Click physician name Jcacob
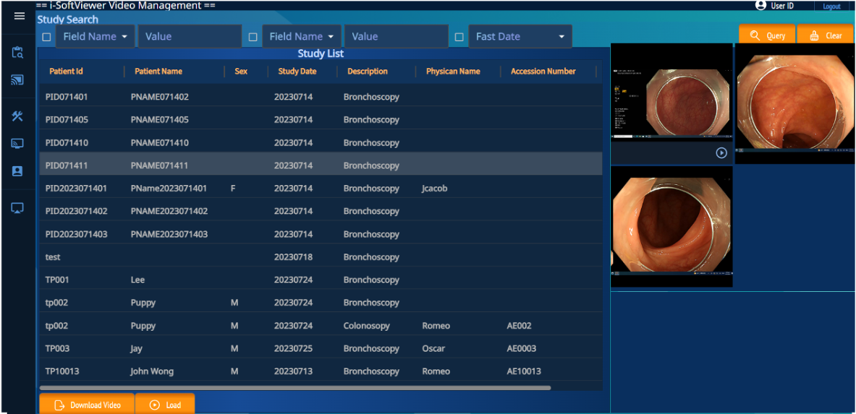 pyautogui.click(x=435, y=188)
